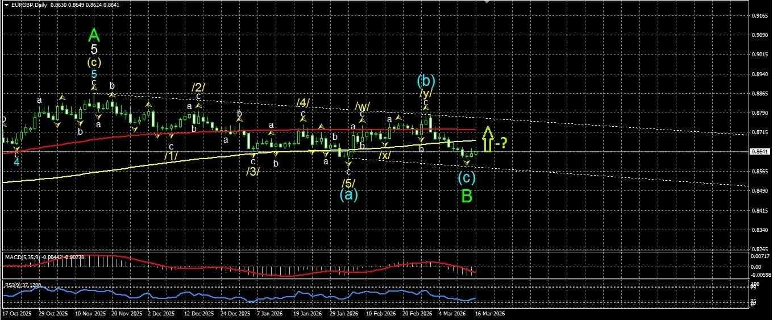
Task: Click the RSI(9) 37.1300 indicator label
Action: (23, 285)
